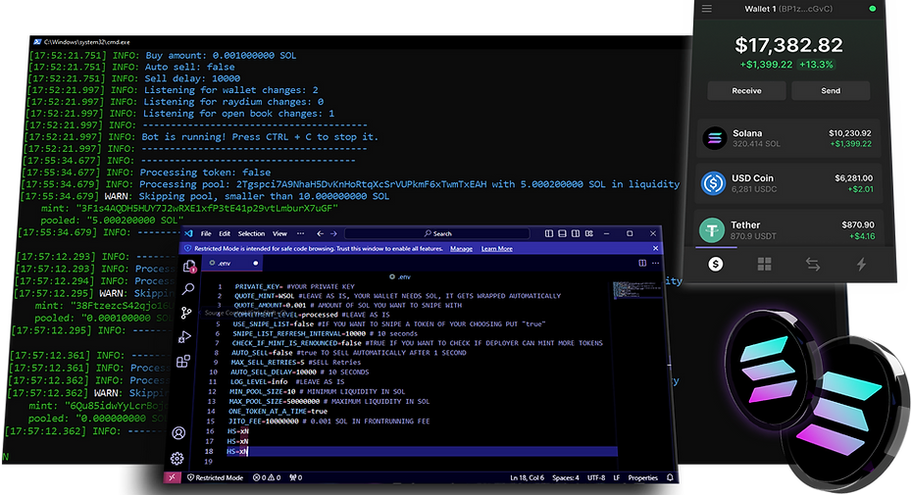Click the Manage link in Restricted Mode banner

(x=461, y=249)
